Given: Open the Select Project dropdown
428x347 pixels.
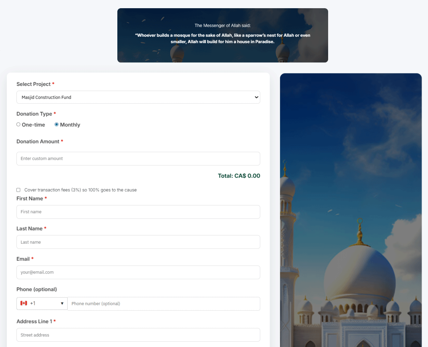Looking at the screenshot, I should (x=138, y=97).
